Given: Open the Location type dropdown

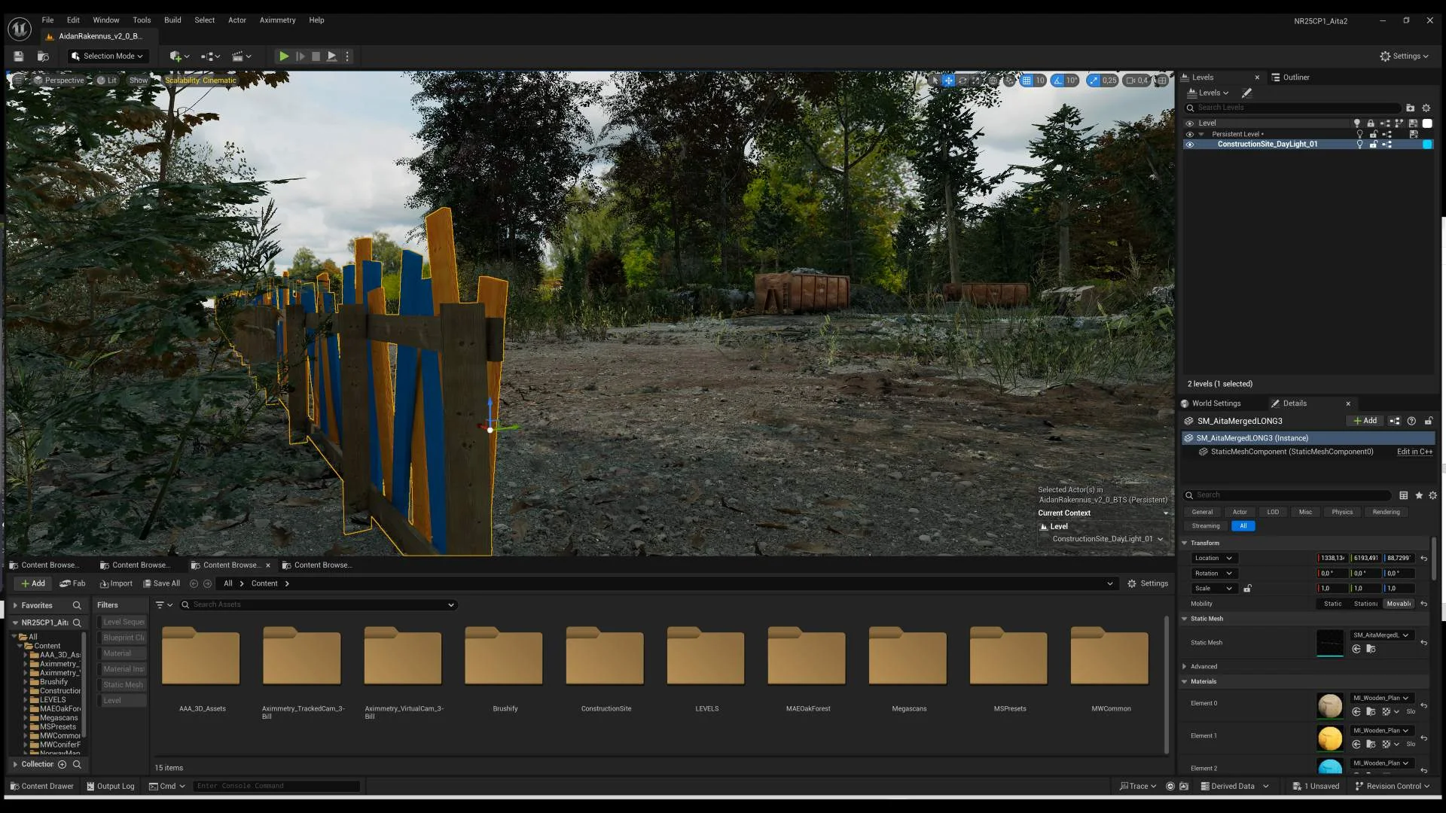Looking at the screenshot, I should [1213, 559].
